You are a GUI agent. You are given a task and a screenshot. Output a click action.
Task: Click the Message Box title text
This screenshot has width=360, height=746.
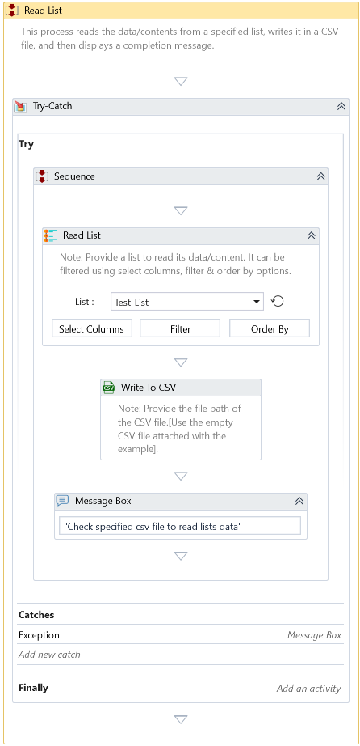click(x=103, y=501)
